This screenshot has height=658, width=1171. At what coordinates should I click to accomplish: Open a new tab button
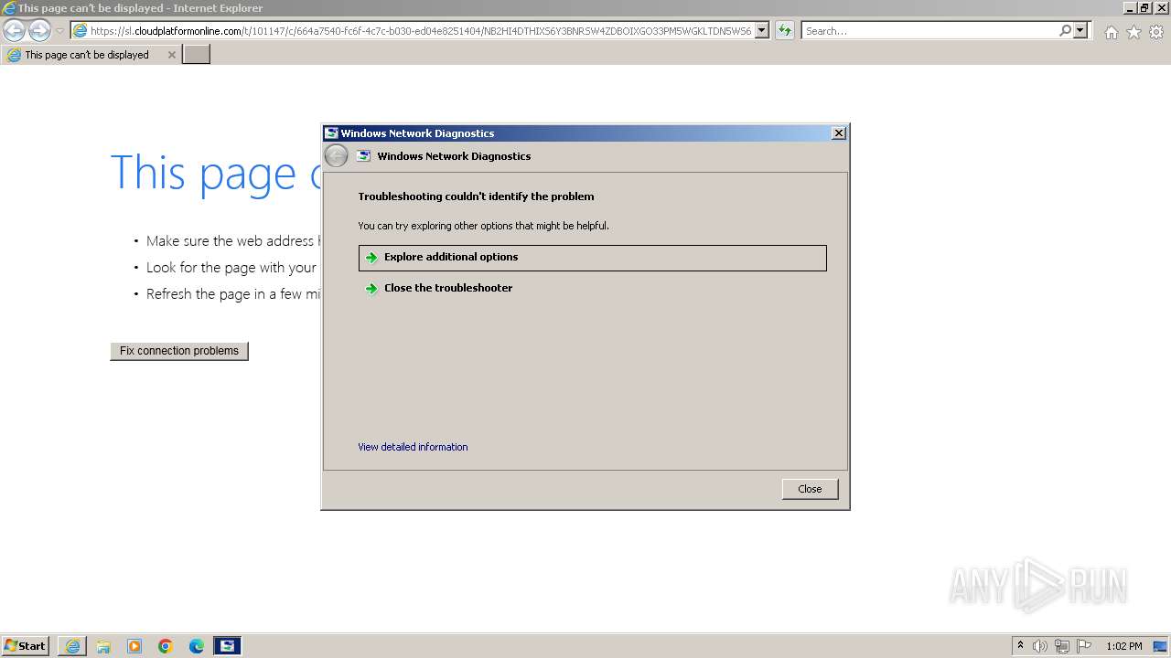[197, 55]
